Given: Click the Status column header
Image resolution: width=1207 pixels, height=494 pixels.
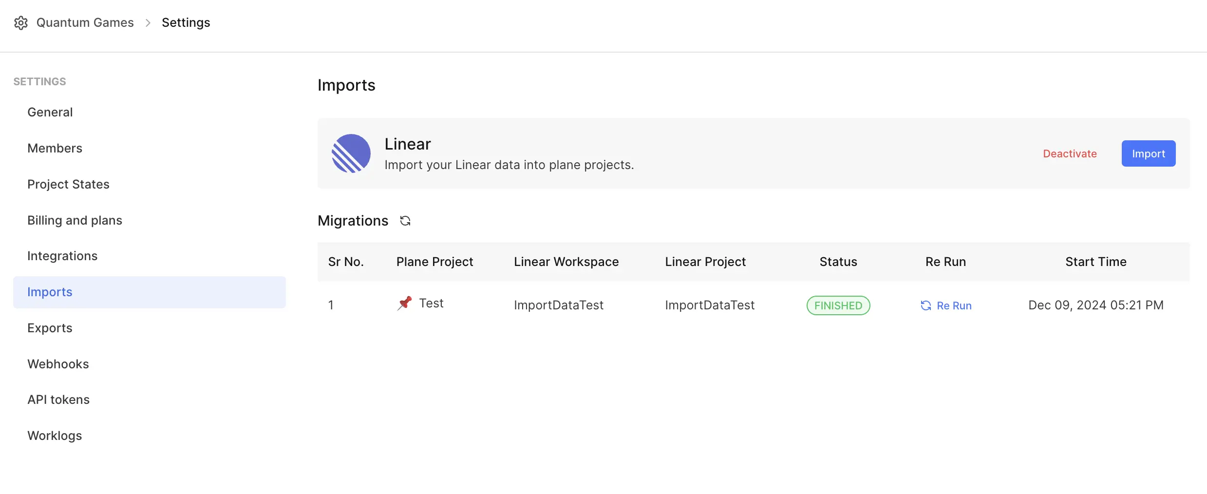Looking at the screenshot, I should coord(838,262).
